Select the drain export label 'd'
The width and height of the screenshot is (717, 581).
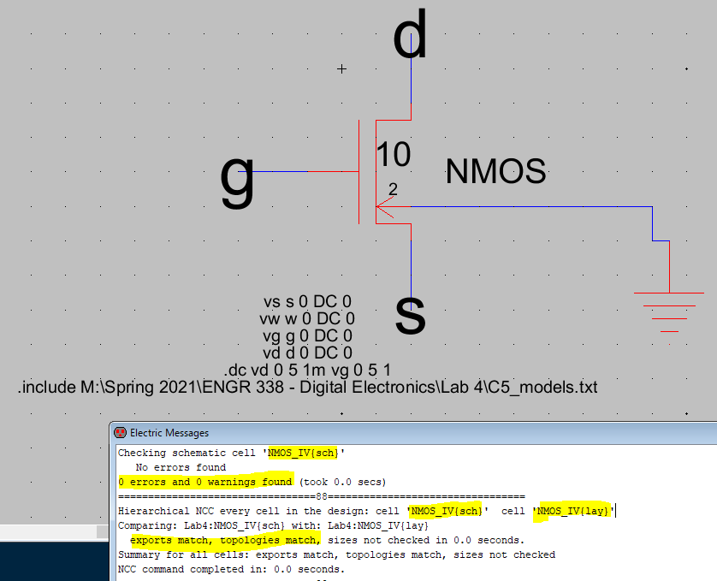pos(410,37)
